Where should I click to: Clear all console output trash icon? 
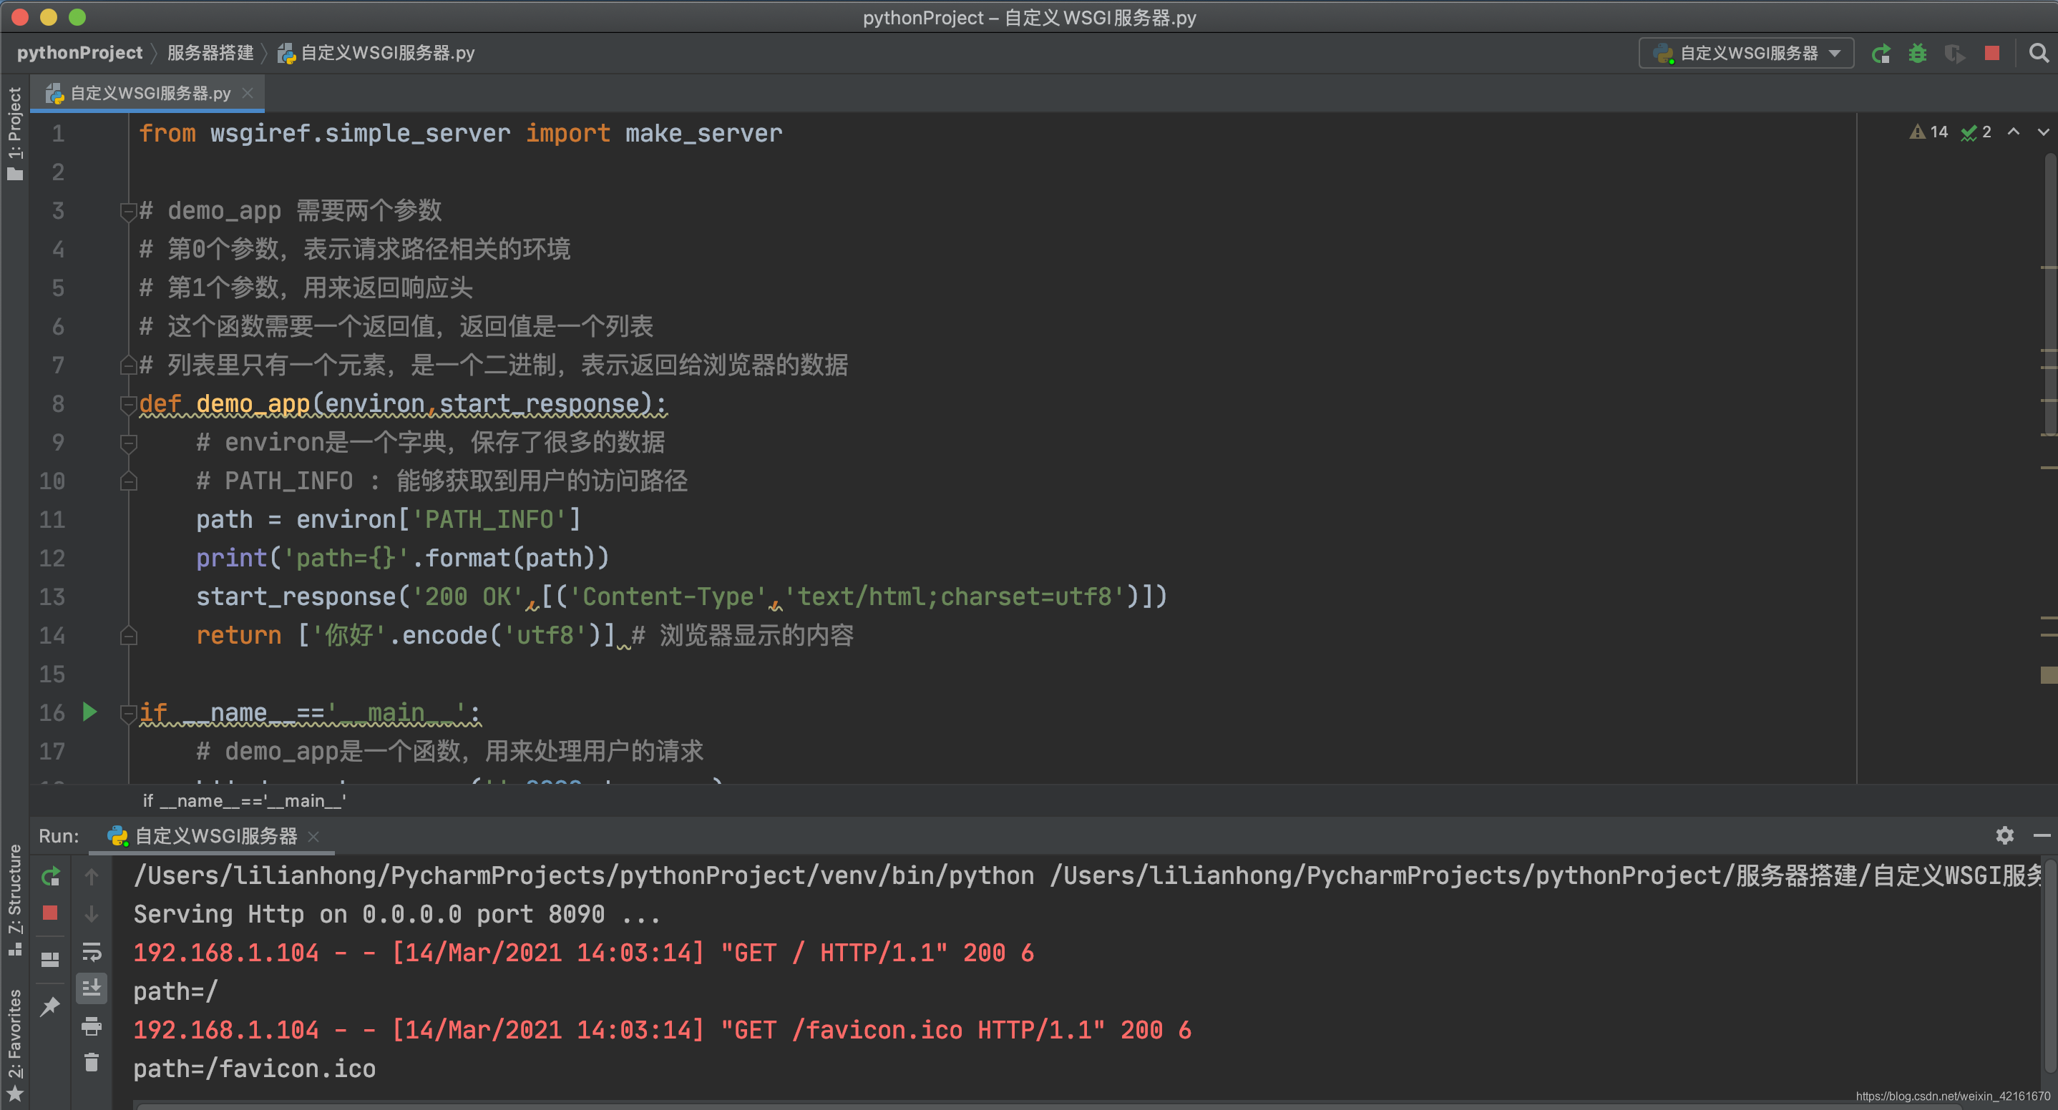[92, 1062]
